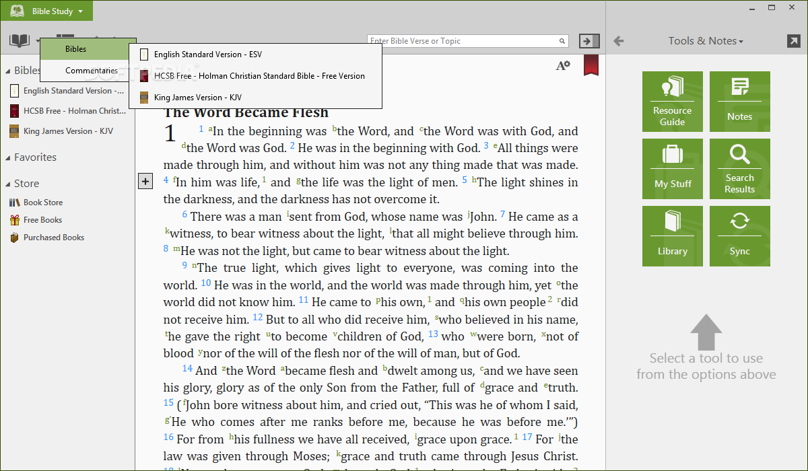Click the heading 'The Word Became Flesh'
The height and width of the screenshot is (471, 808).
(x=246, y=112)
